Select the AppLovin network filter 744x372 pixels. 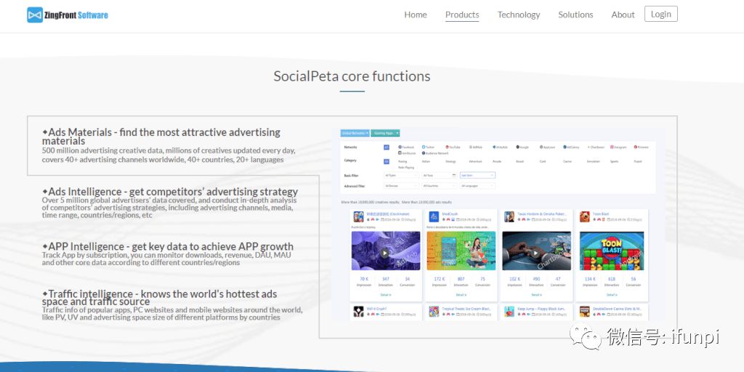coord(548,147)
